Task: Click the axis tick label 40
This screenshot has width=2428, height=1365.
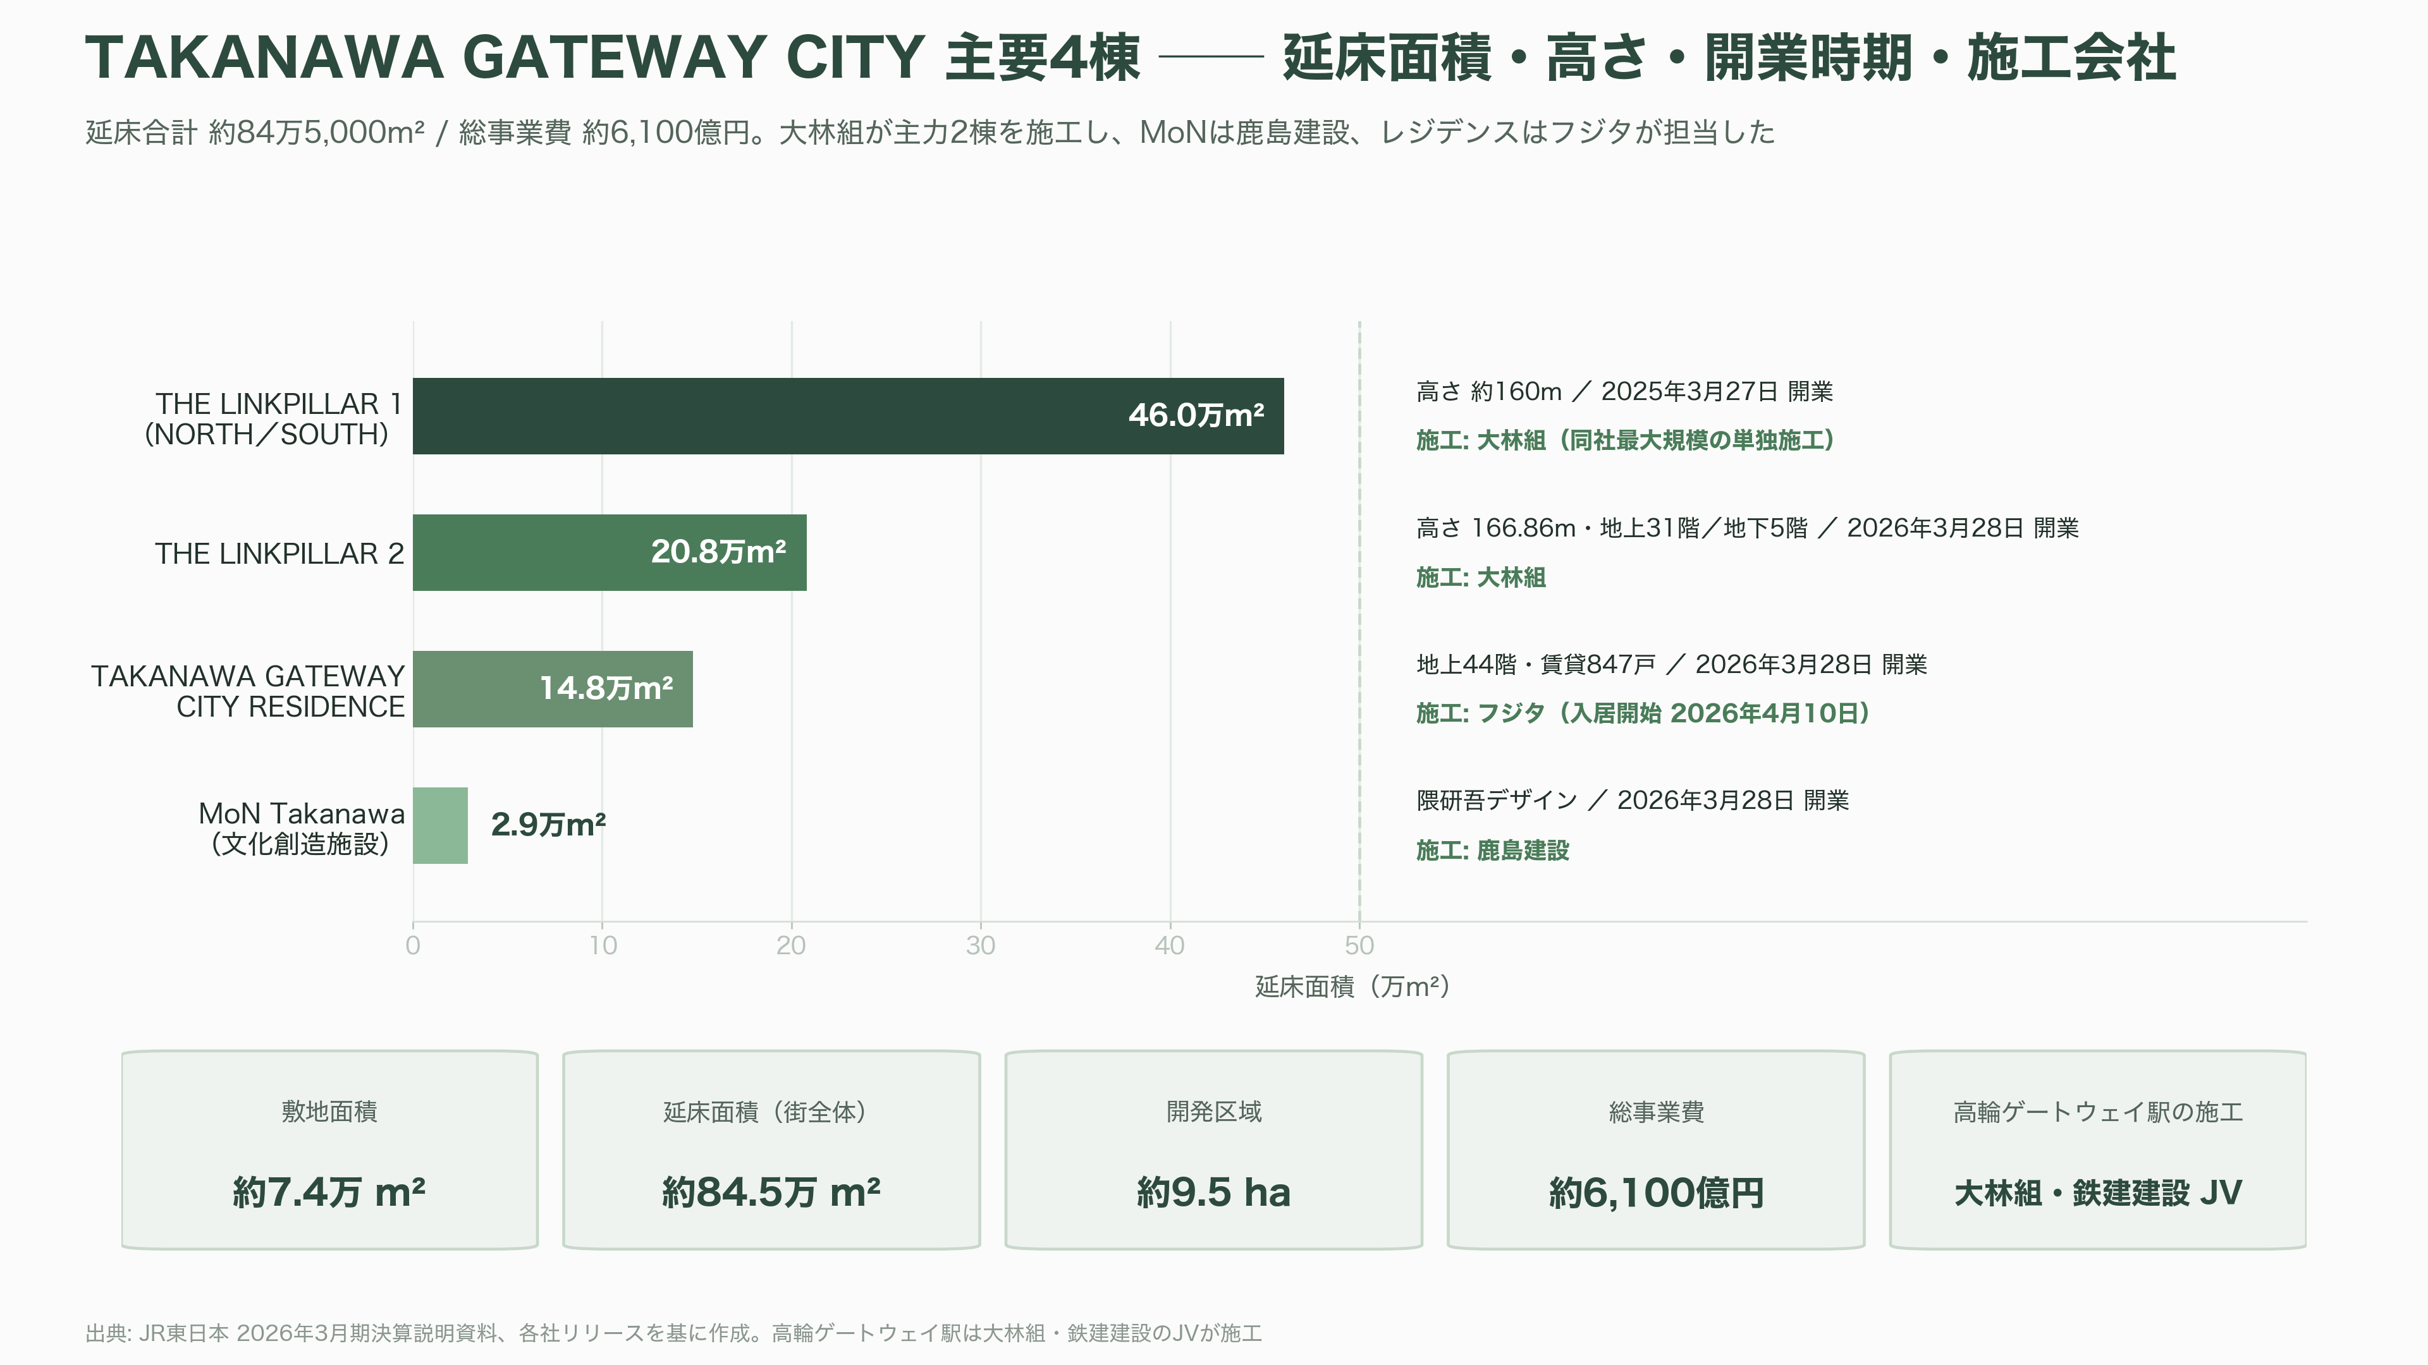Action: [1170, 945]
